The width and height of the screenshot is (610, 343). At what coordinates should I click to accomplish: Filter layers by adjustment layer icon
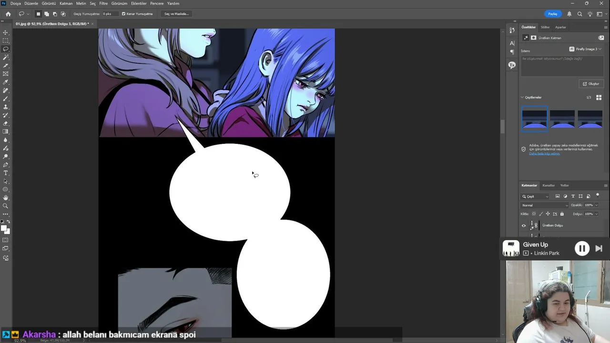[x=565, y=196]
